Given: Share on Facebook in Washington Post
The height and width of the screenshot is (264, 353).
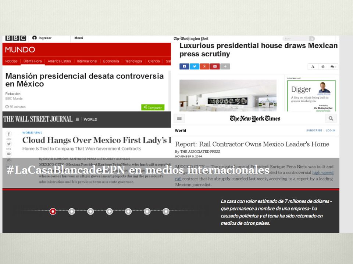Looking at the screenshot, I should [x=184, y=66].
